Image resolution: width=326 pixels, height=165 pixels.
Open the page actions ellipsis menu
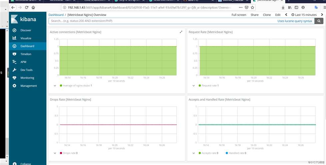point(241,7)
